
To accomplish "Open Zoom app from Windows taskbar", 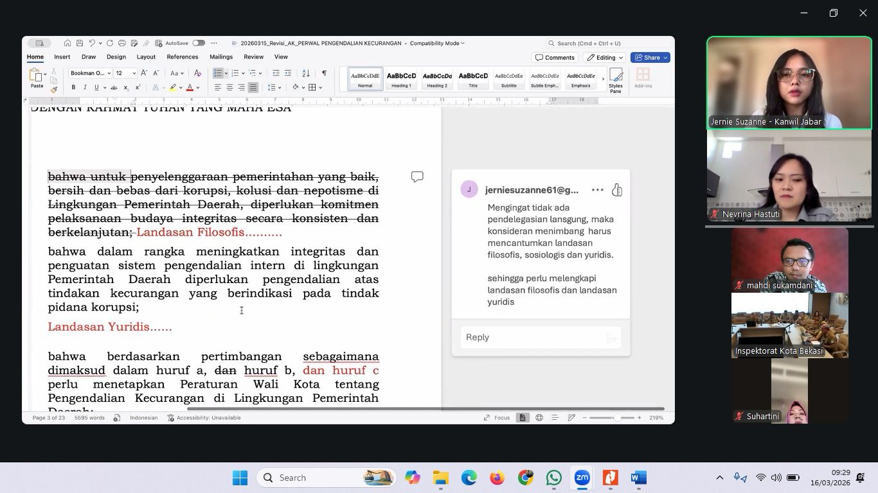I will [582, 478].
